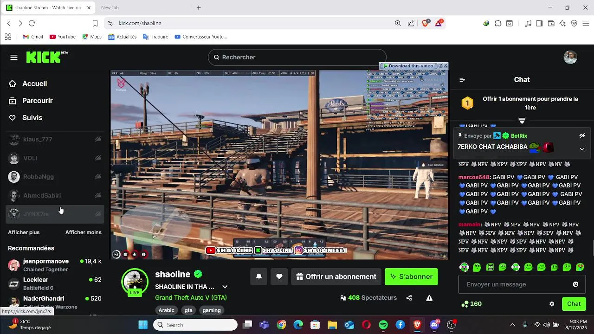Image resolution: width=594 pixels, height=334 pixels.
Task: Open the user profile avatar menu
Action: click(570, 57)
